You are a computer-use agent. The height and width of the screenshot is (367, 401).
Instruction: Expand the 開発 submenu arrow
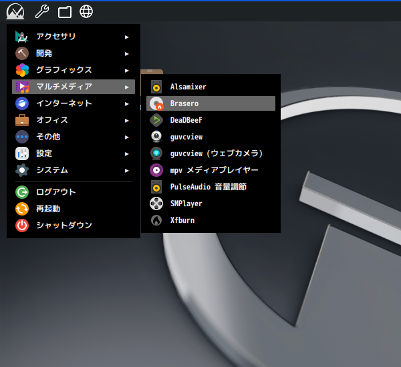click(127, 53)
